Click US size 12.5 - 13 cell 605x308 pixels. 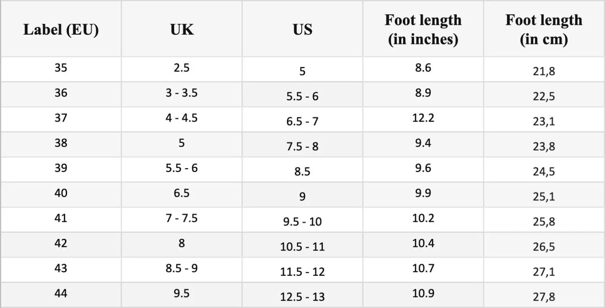pyautogui.click(x=302, y=297)
